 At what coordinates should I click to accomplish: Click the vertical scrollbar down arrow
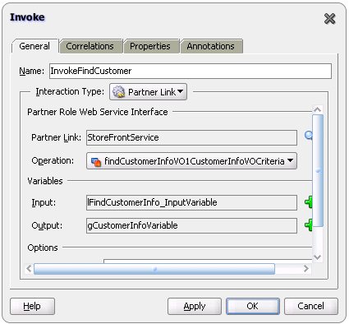[318, 257]
